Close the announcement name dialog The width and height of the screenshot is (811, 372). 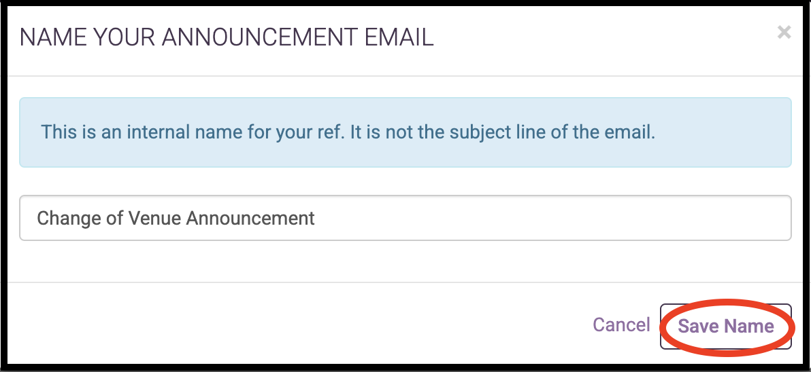pos(784,32)
